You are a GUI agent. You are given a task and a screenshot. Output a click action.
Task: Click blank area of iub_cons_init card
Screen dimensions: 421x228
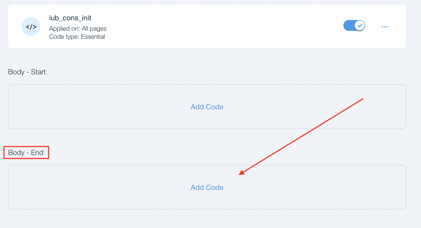(x=226, y=27)
